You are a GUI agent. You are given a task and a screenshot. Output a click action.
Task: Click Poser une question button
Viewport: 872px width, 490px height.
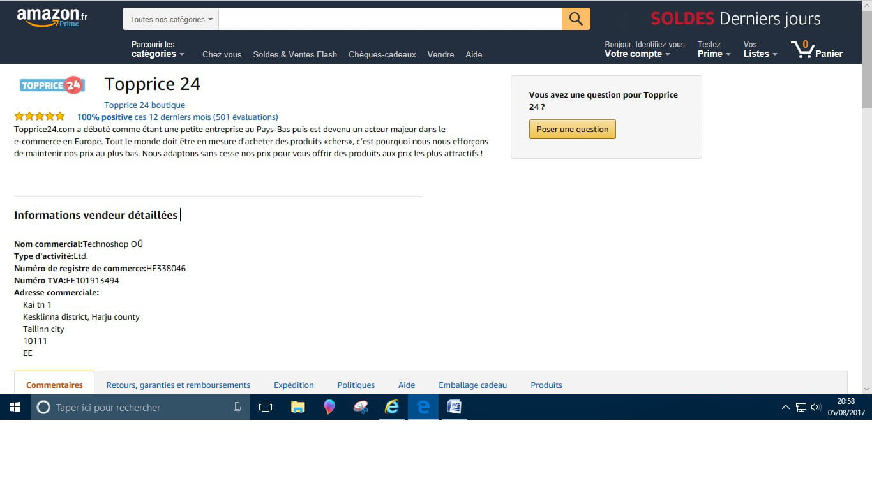(573, 129)
